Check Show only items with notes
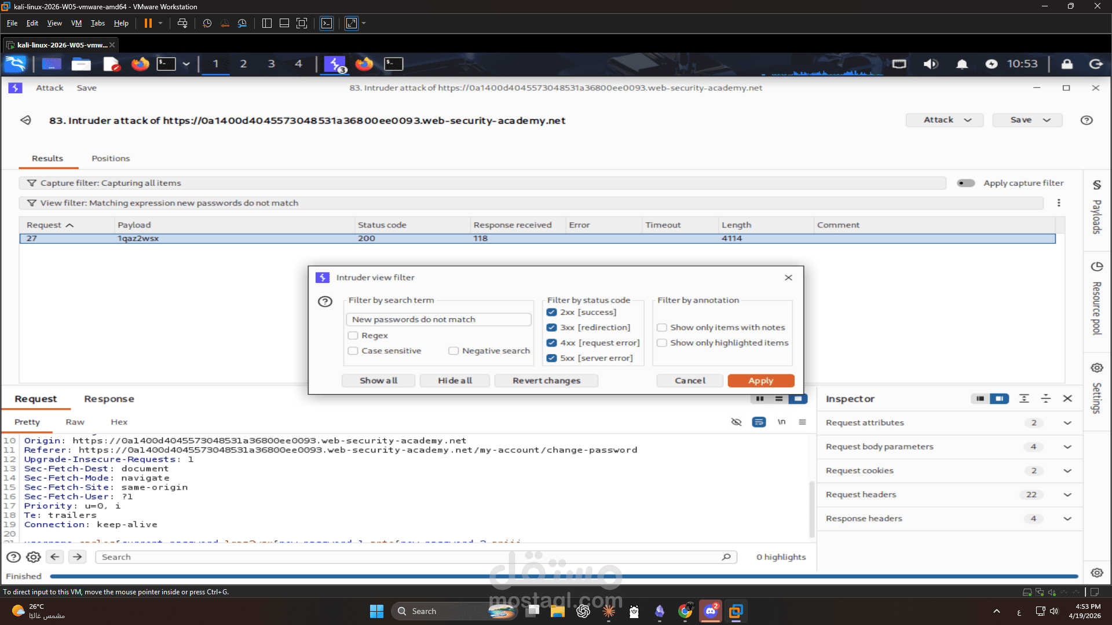This screenshot has width=1112, height=625. click(661, 328)
